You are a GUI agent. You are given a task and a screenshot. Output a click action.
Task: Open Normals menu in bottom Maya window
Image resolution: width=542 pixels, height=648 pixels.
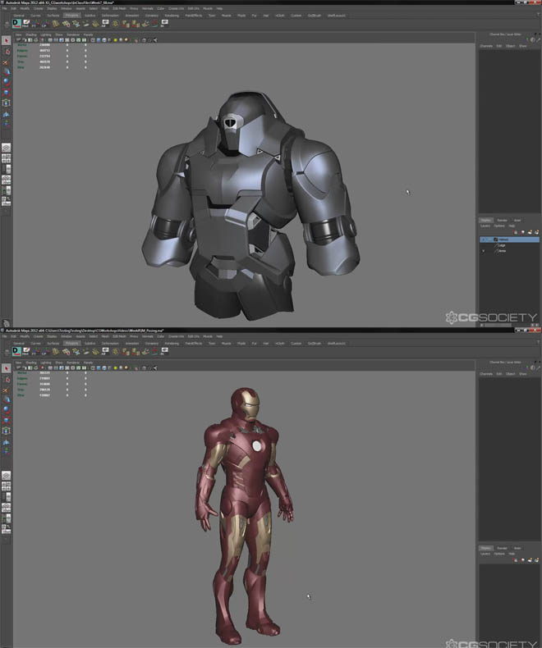coord(147,336)
